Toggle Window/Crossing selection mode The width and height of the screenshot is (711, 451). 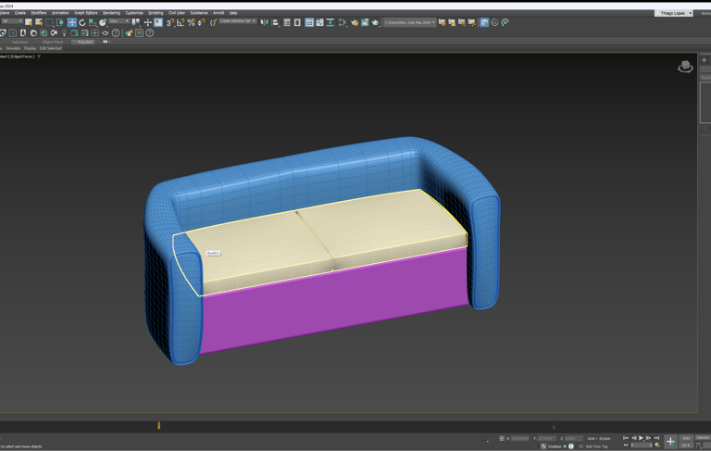(60, 22)
